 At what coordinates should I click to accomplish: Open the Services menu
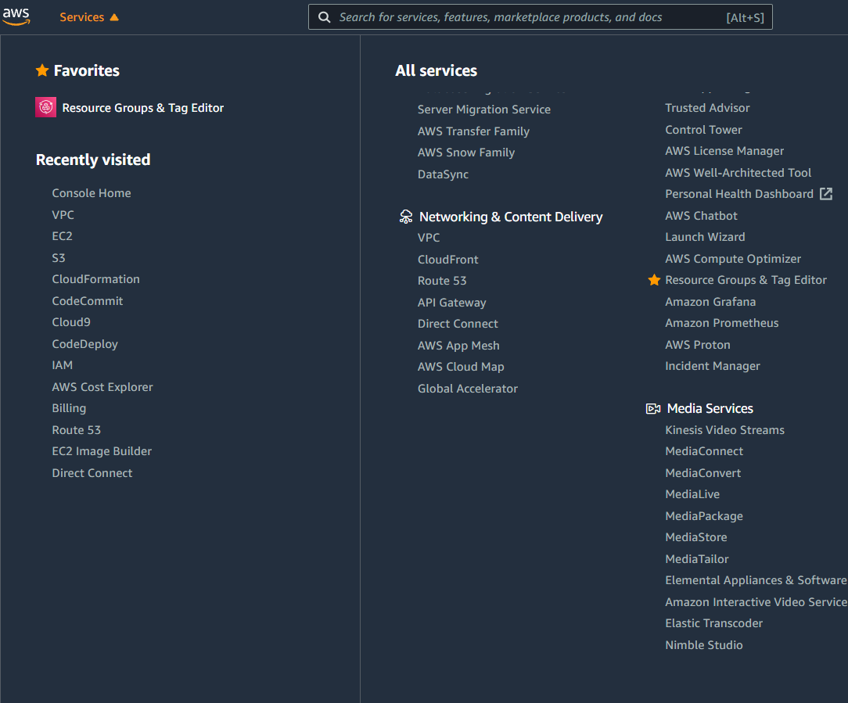84,16
